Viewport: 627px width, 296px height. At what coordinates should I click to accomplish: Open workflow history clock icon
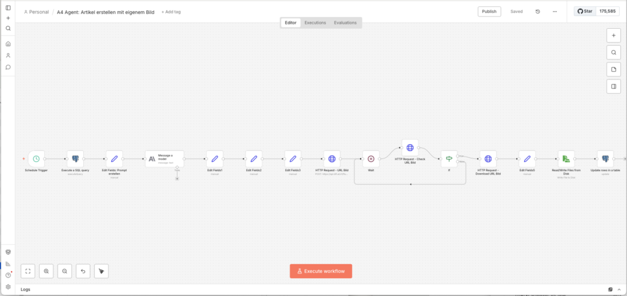(538, 11)
